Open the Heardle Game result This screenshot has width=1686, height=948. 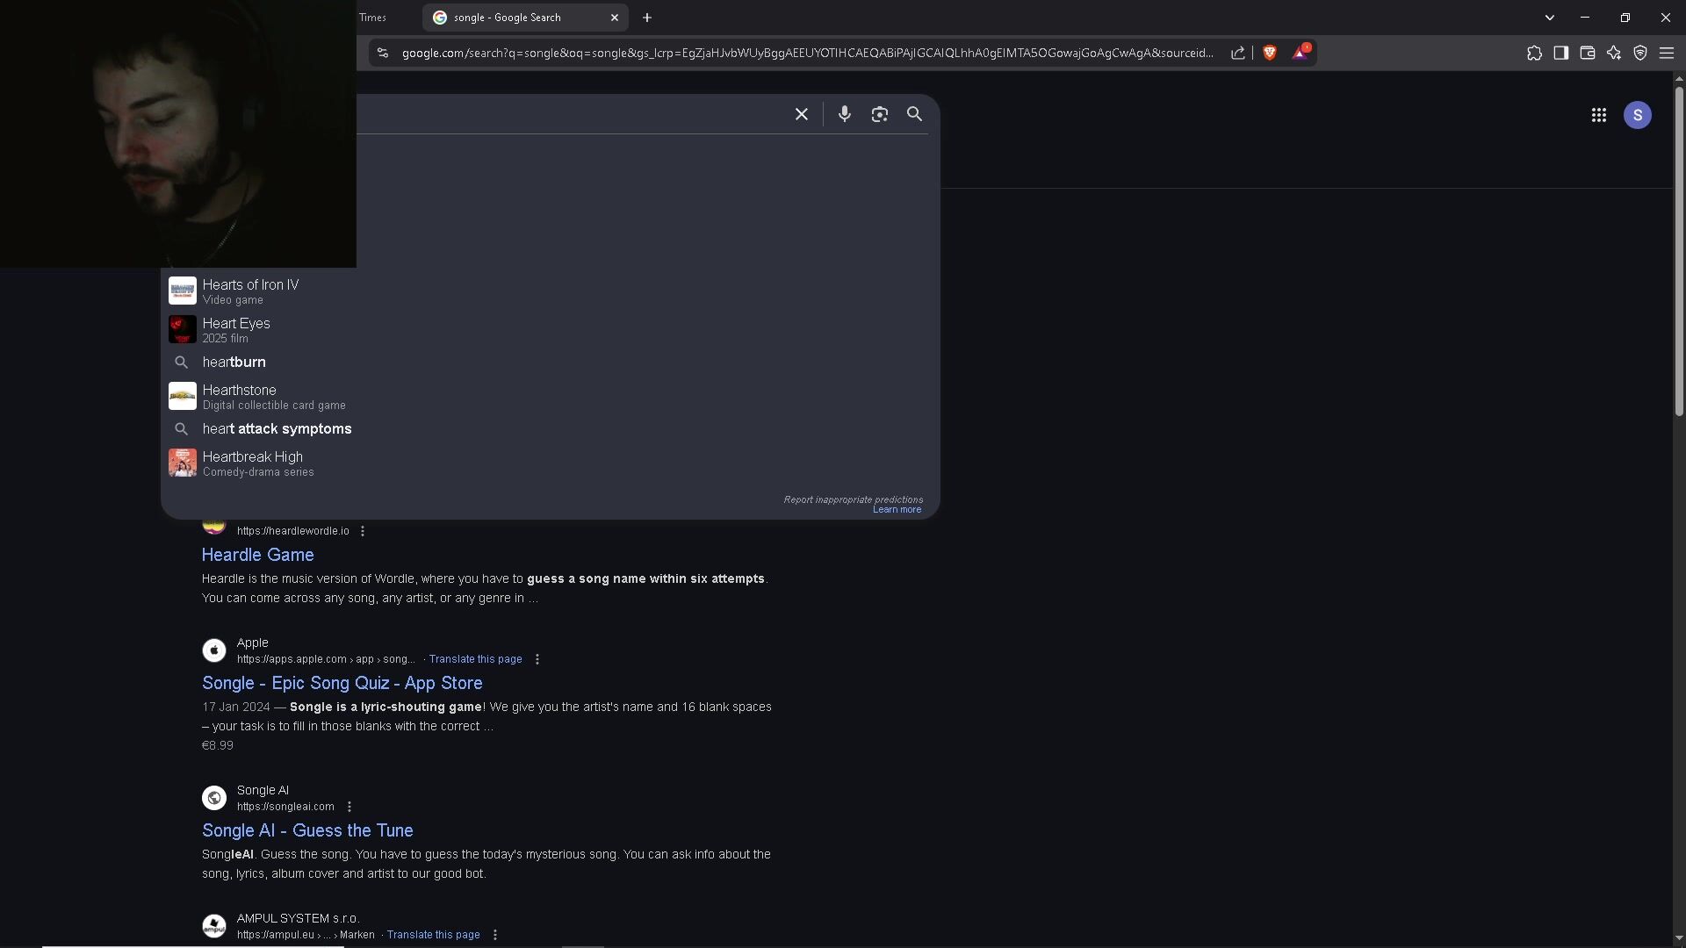[257, 555]
